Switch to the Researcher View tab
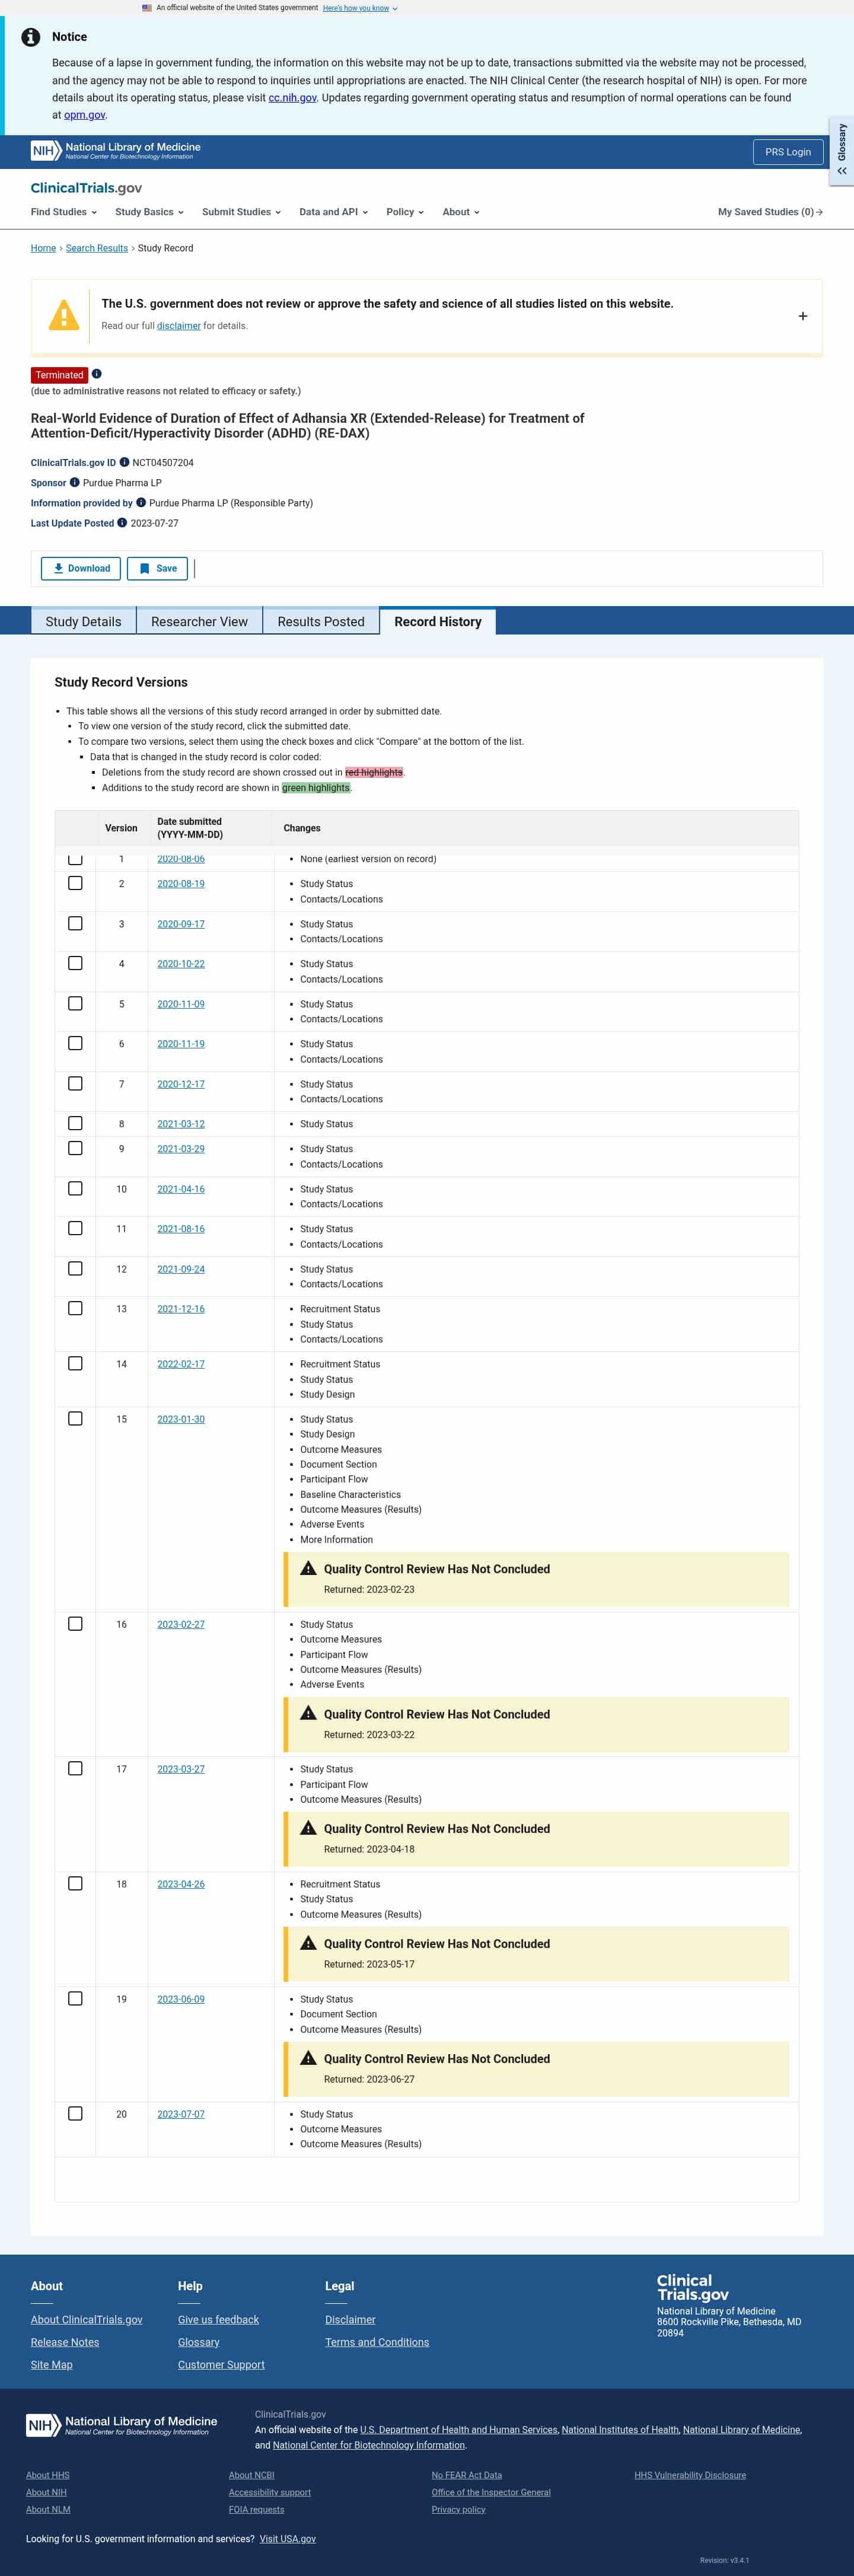Image resolution: width=854 pixels, height=2576 pixels. 200,621
